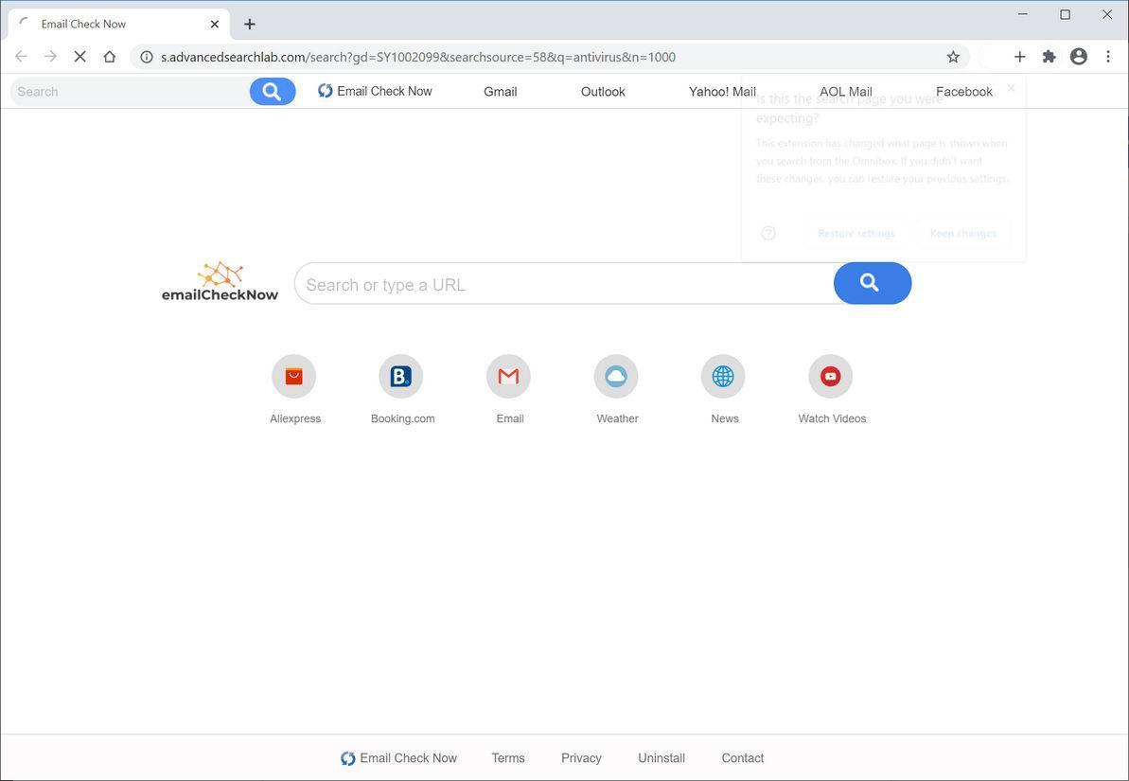Open the Weather shortcut icon
This screenshot has width=1129, height=781.
tap(616, 376)
